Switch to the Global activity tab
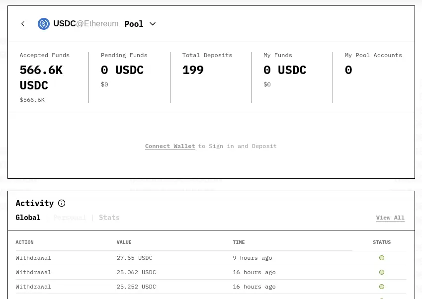The width and height of the screenshot is (422, 299). click(28, 218)
